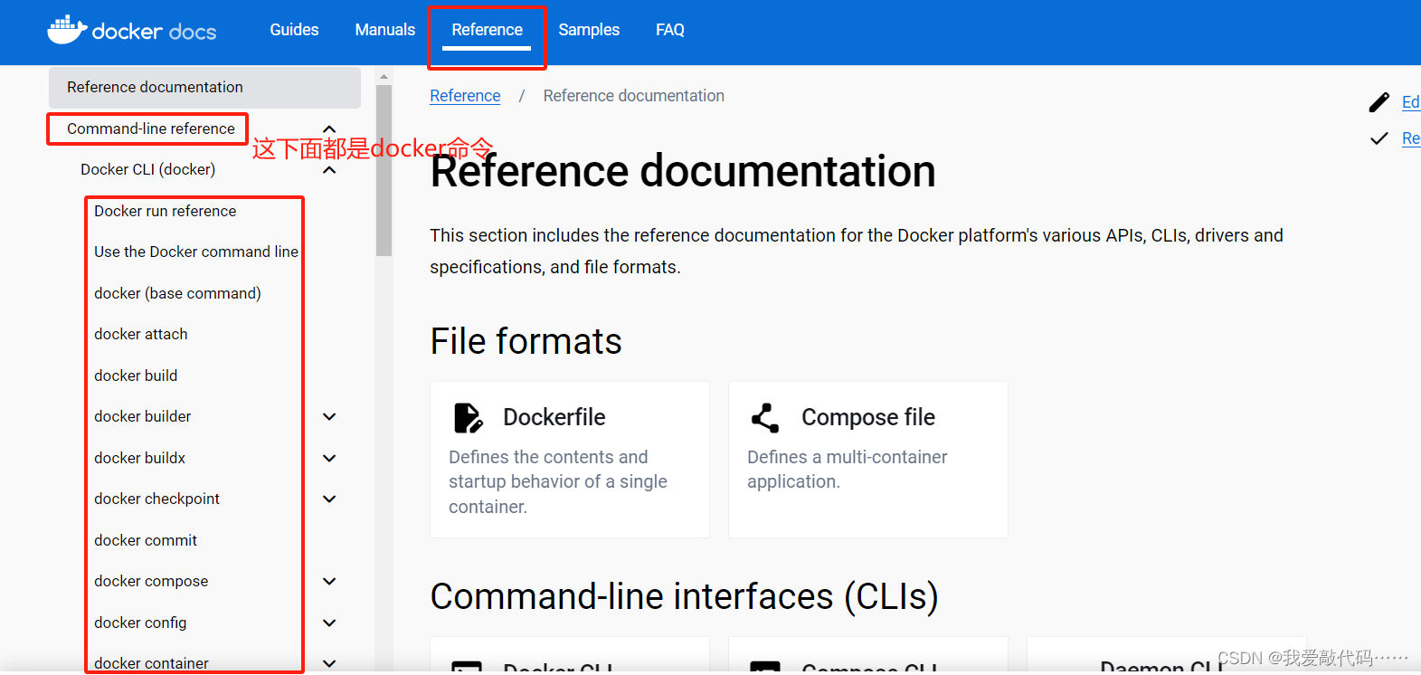Click the Docker whale logo
The width and height of the screenshot is (1421, 675).
[x=67, y=30]
